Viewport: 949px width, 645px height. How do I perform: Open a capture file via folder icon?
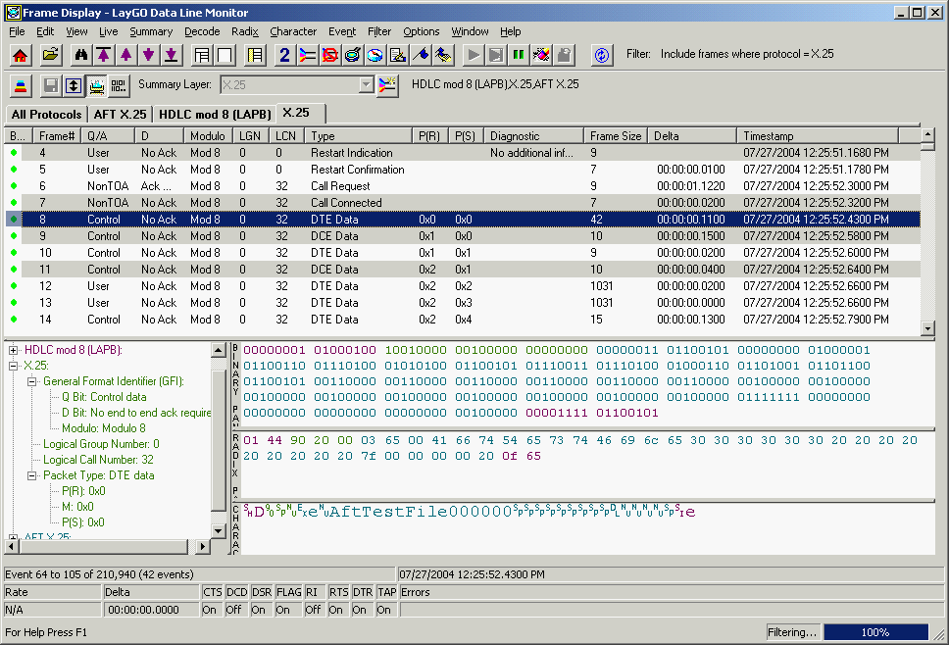pyautogui.click(x=51, y=55)
